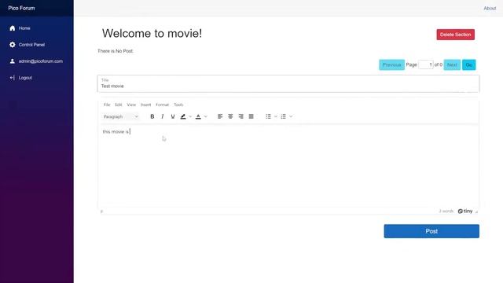503x283 pixels.
Task: Open Control Panel in the sidebar
Action: (31, 45)
